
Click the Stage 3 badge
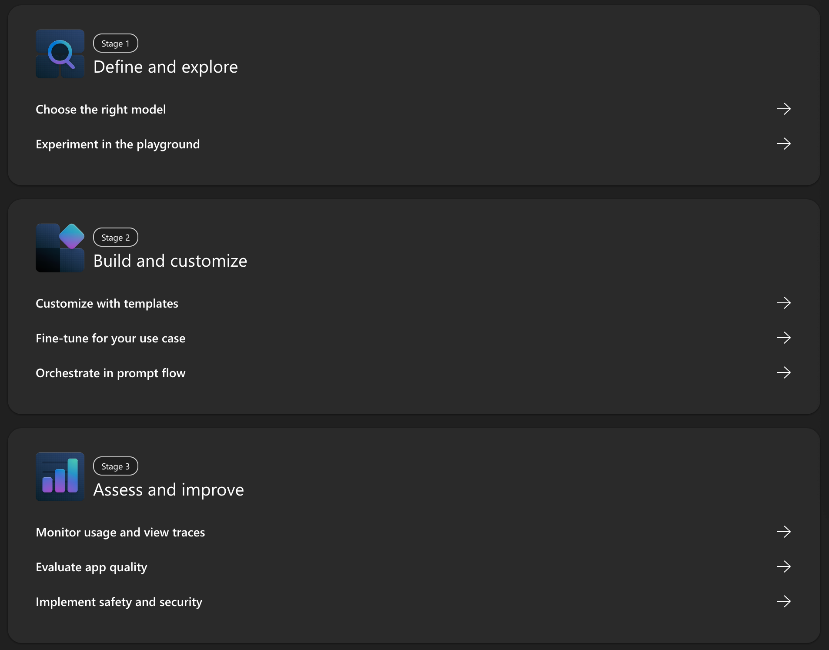116,466
